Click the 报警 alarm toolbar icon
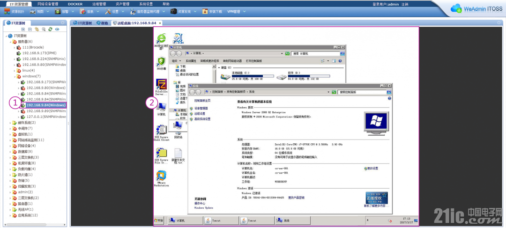Screen dimensions: 506x228 point(58,11)
